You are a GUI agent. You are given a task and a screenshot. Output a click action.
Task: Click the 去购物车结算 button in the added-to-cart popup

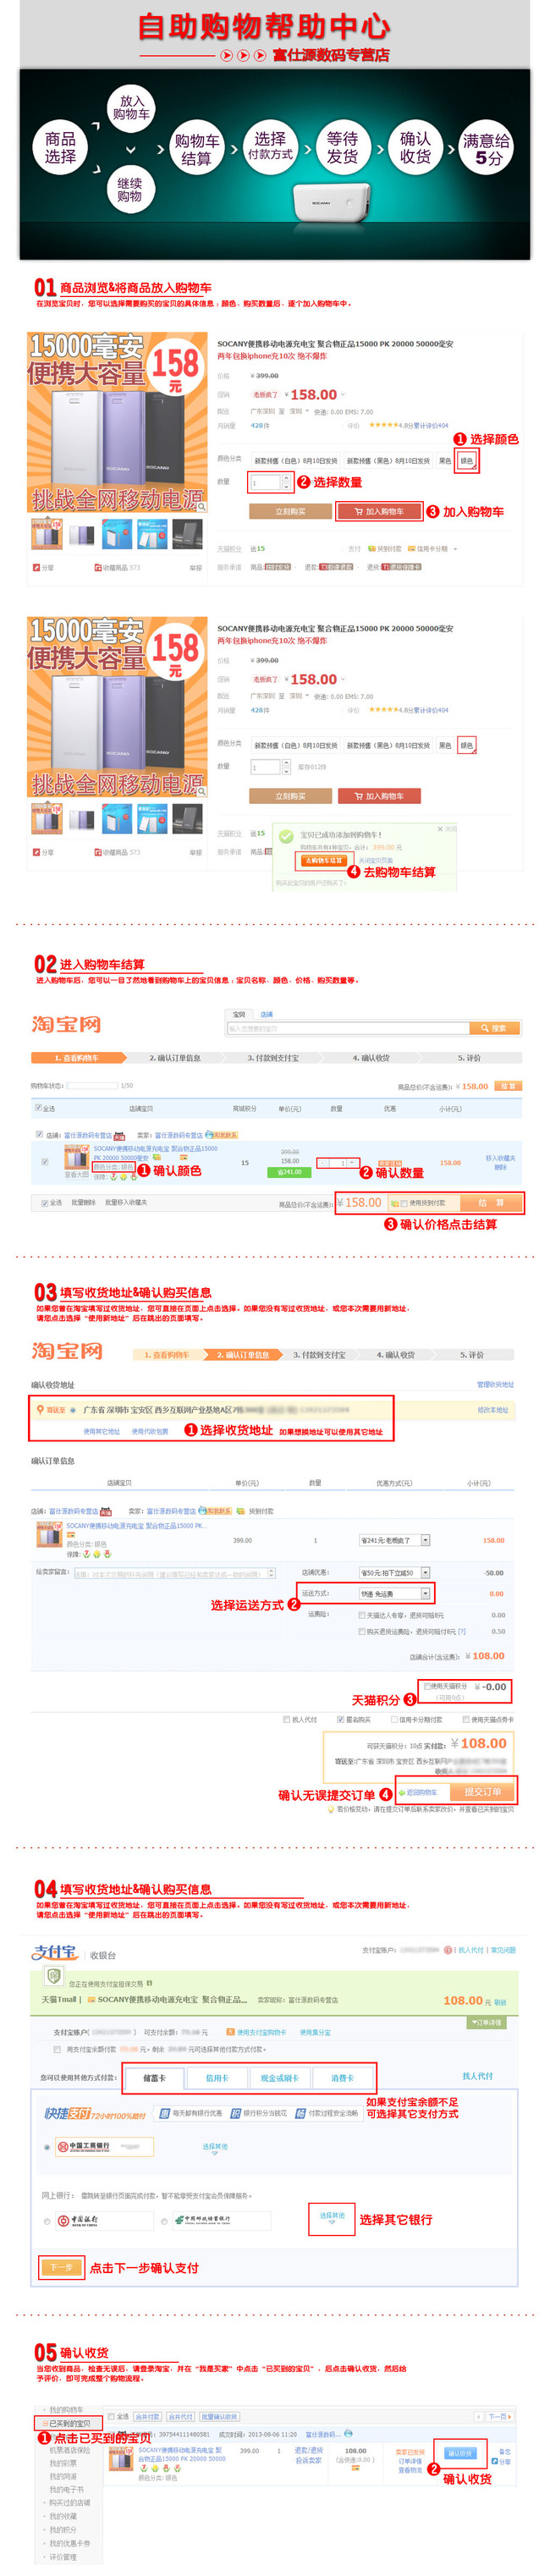(x=322, y=860)
